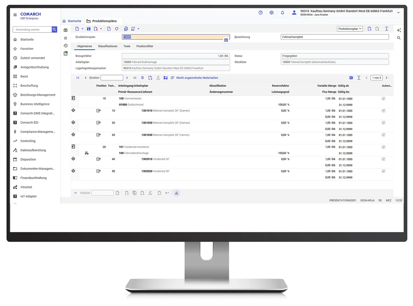413x306 pixels.
Task: Open Finanzbuchhaltung in the sidebar
Action: [33, 178]
